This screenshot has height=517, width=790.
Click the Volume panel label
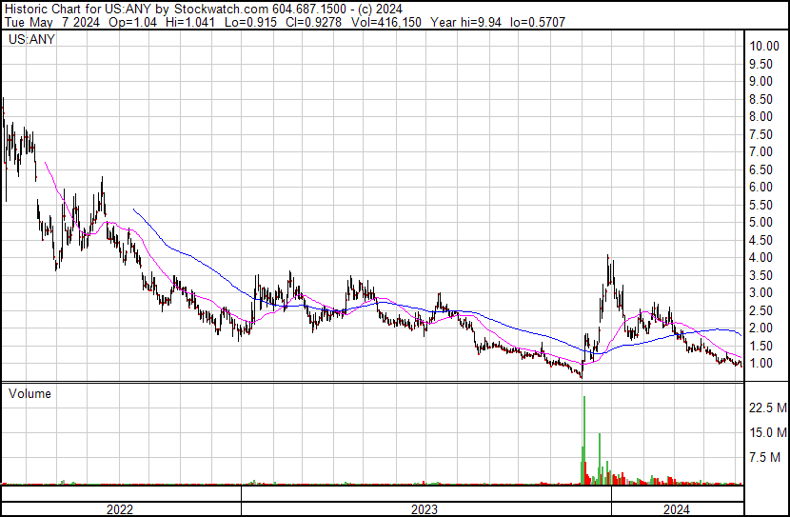30,393
